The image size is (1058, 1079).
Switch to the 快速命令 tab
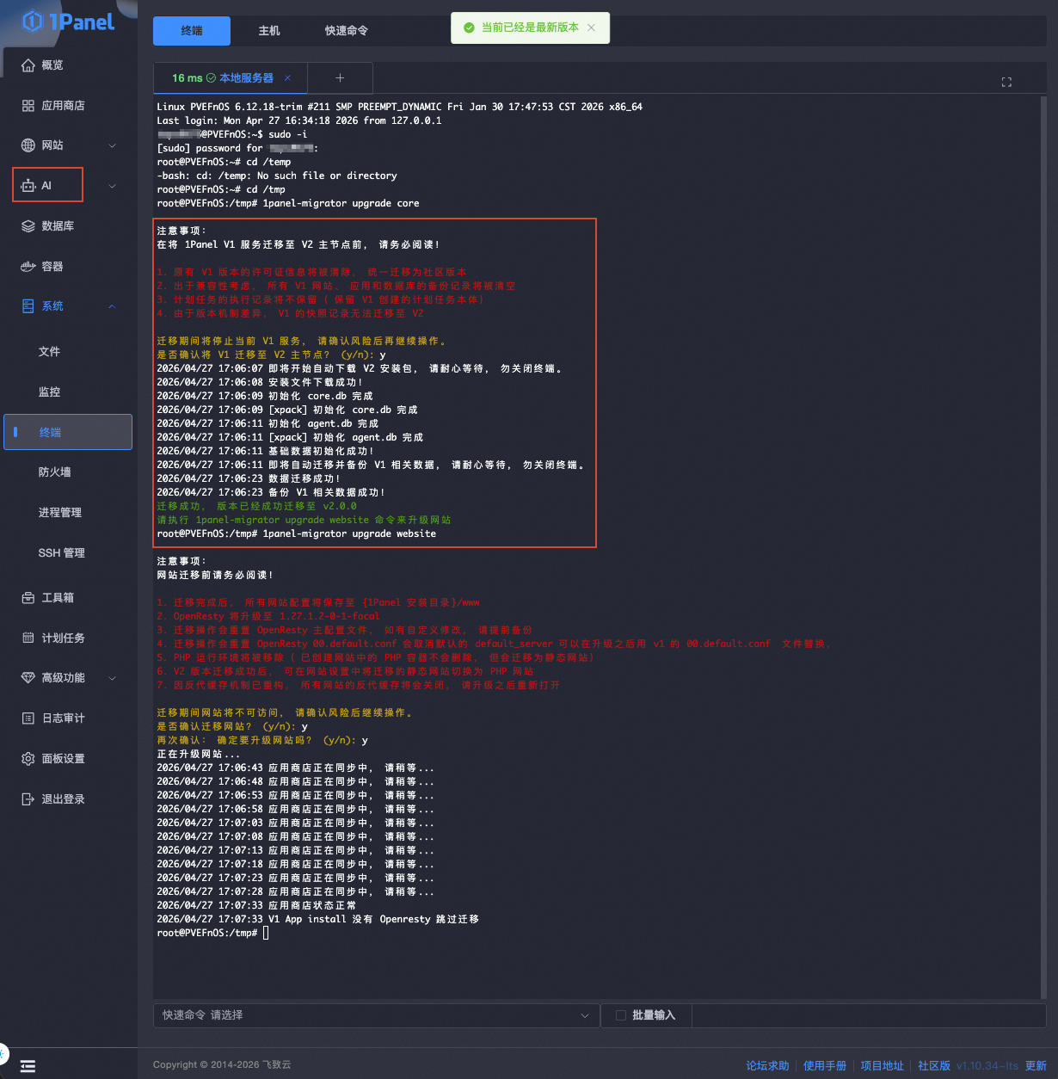[x=347, y=31]
